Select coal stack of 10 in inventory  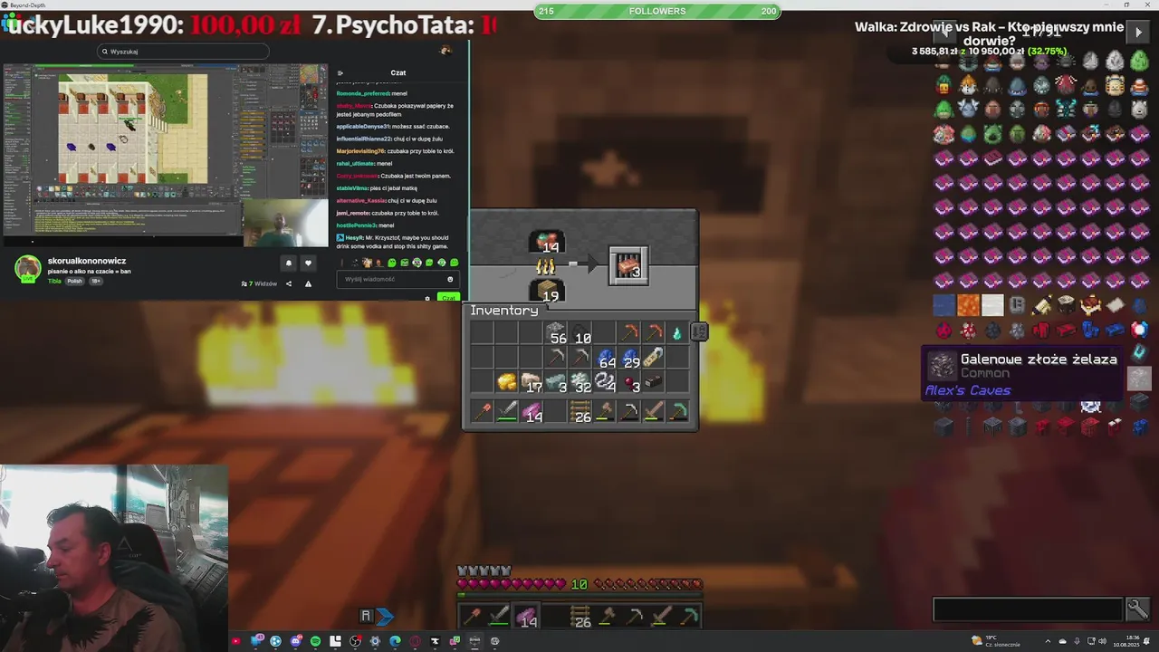(x=580, y=332)
